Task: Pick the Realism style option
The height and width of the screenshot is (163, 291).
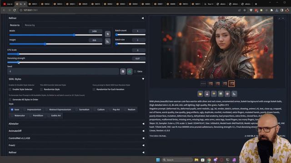Action: (130, 110)
